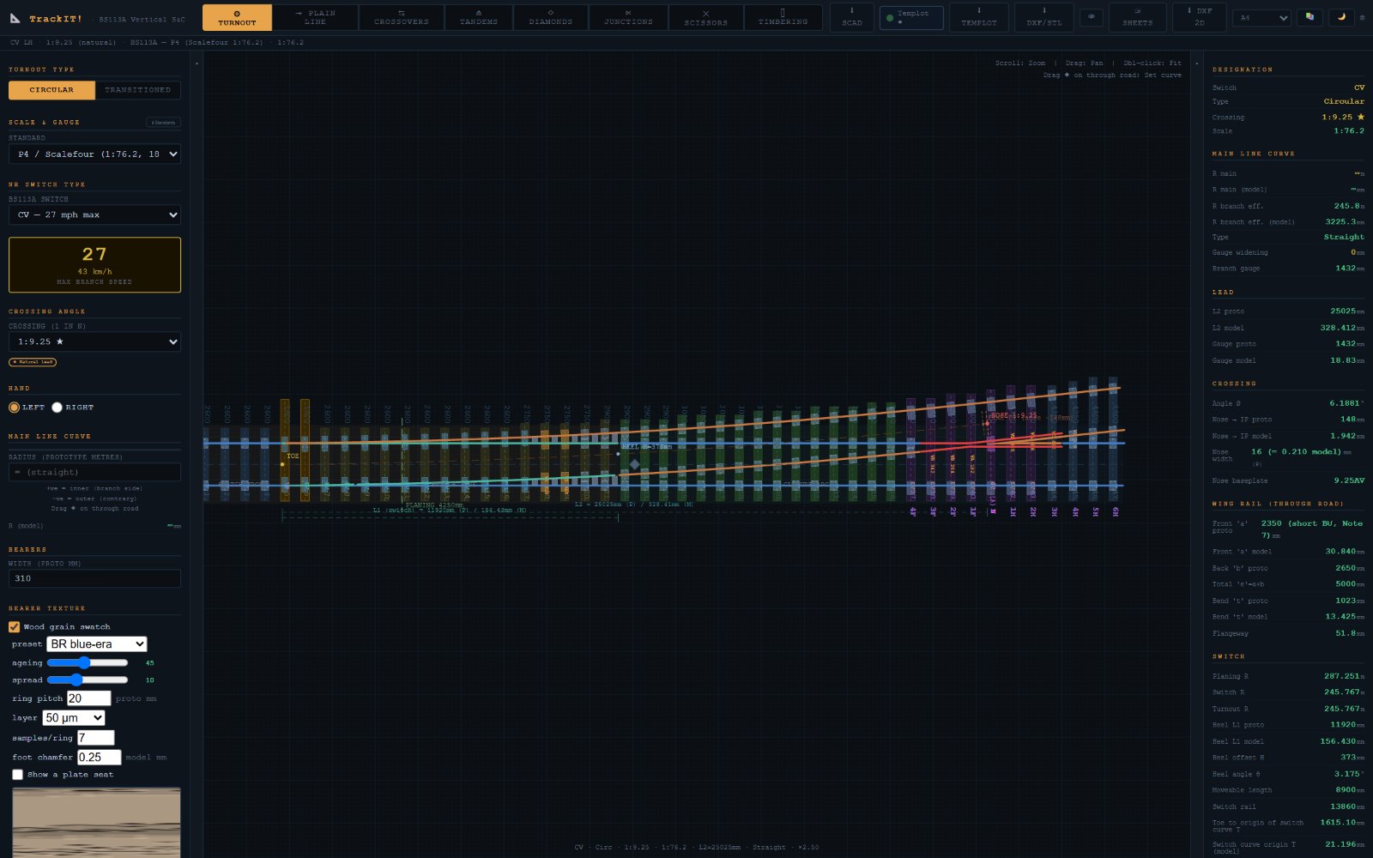Click the main line radius input field
1373x858 pixels.
pyautogui.click(x=94, y=472)
